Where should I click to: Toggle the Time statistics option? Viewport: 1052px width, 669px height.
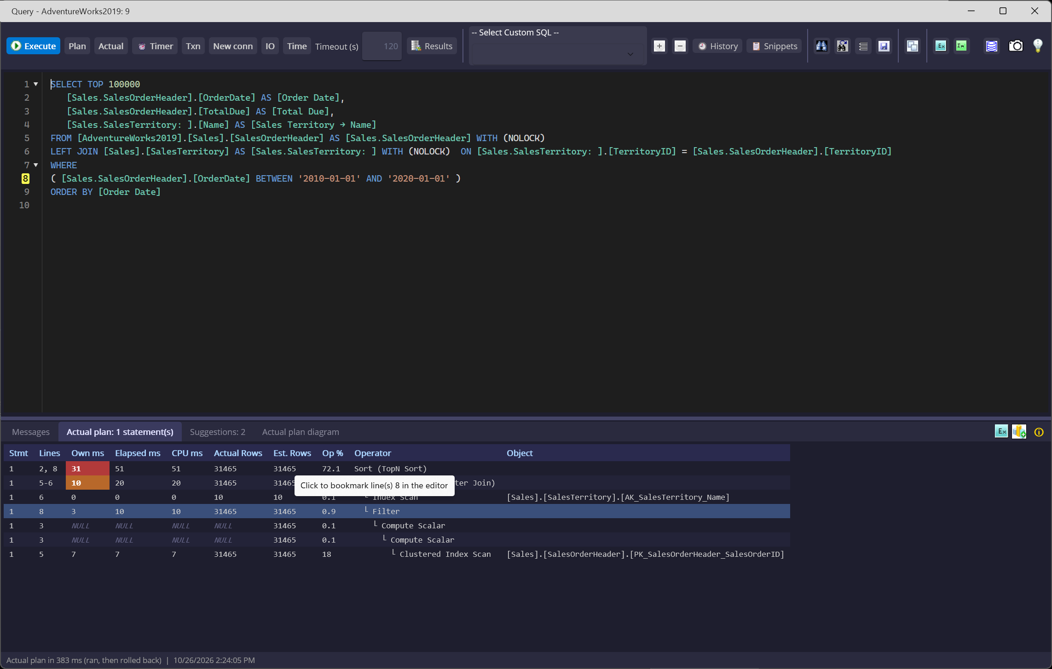tap(297, 46)
